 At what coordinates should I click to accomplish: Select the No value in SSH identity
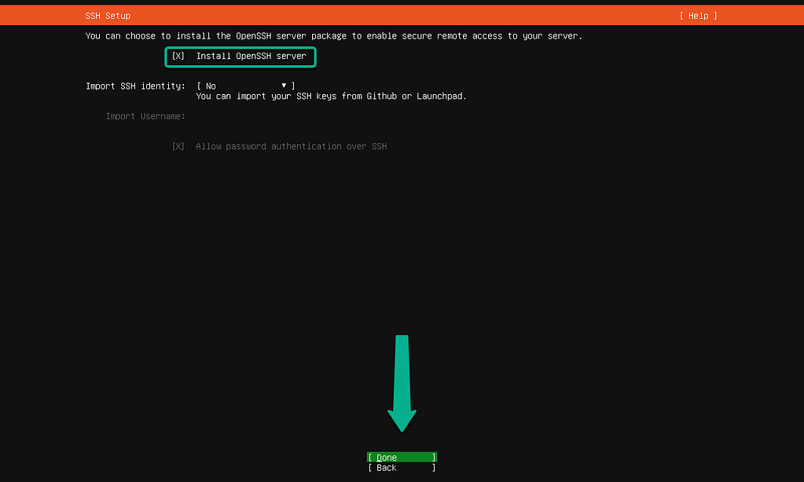pos(211,86)
